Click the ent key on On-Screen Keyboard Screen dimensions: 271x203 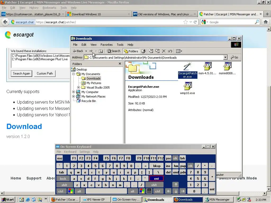(x=156, y=179)
